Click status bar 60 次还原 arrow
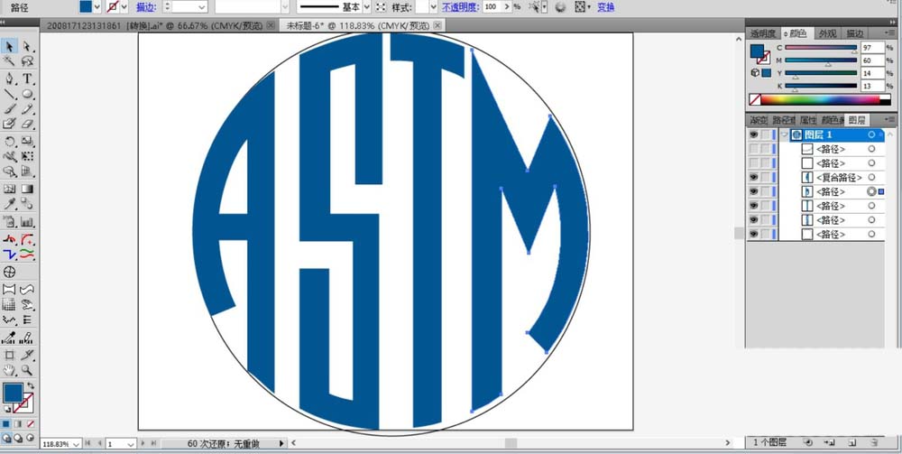902x454 pixels. pyautogui.click(x=281, y=444)
